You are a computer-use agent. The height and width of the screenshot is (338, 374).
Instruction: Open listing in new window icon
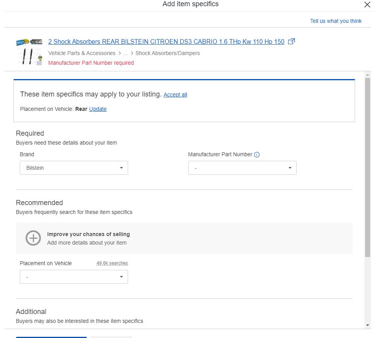pos(291,41)
